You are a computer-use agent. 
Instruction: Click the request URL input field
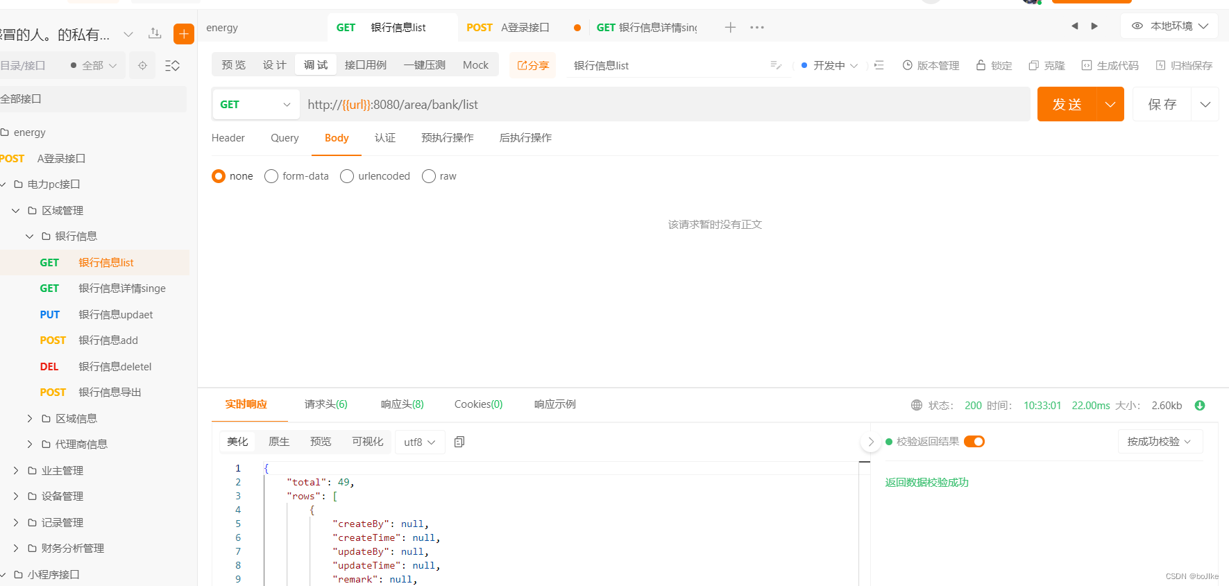click(x=665, y=104)
